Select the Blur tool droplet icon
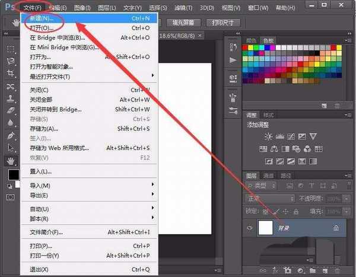Image resolution: width=356 pixels, height=277 pixels. click(x=11, y=123)
